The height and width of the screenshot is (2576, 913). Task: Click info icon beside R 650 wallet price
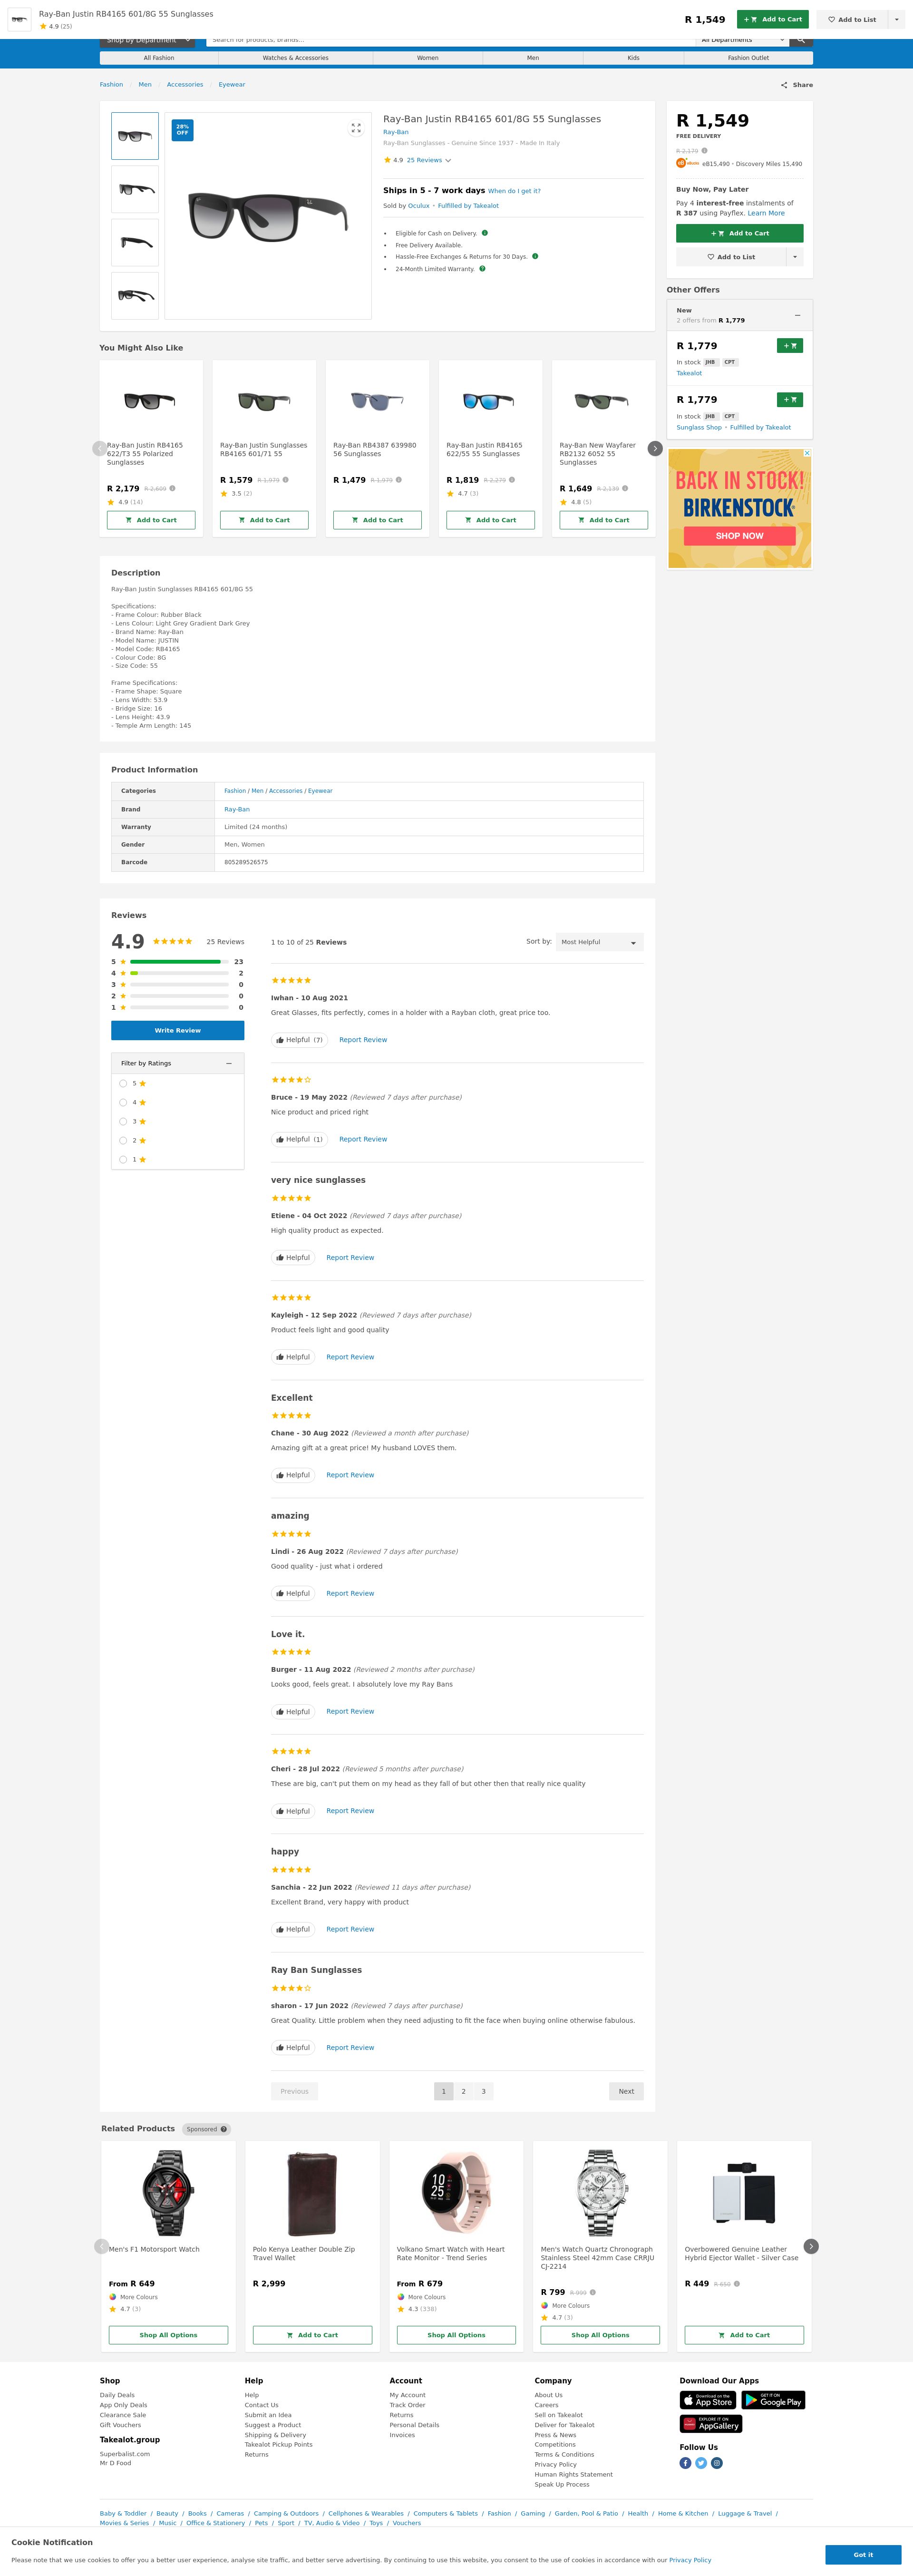point(737,2284)
